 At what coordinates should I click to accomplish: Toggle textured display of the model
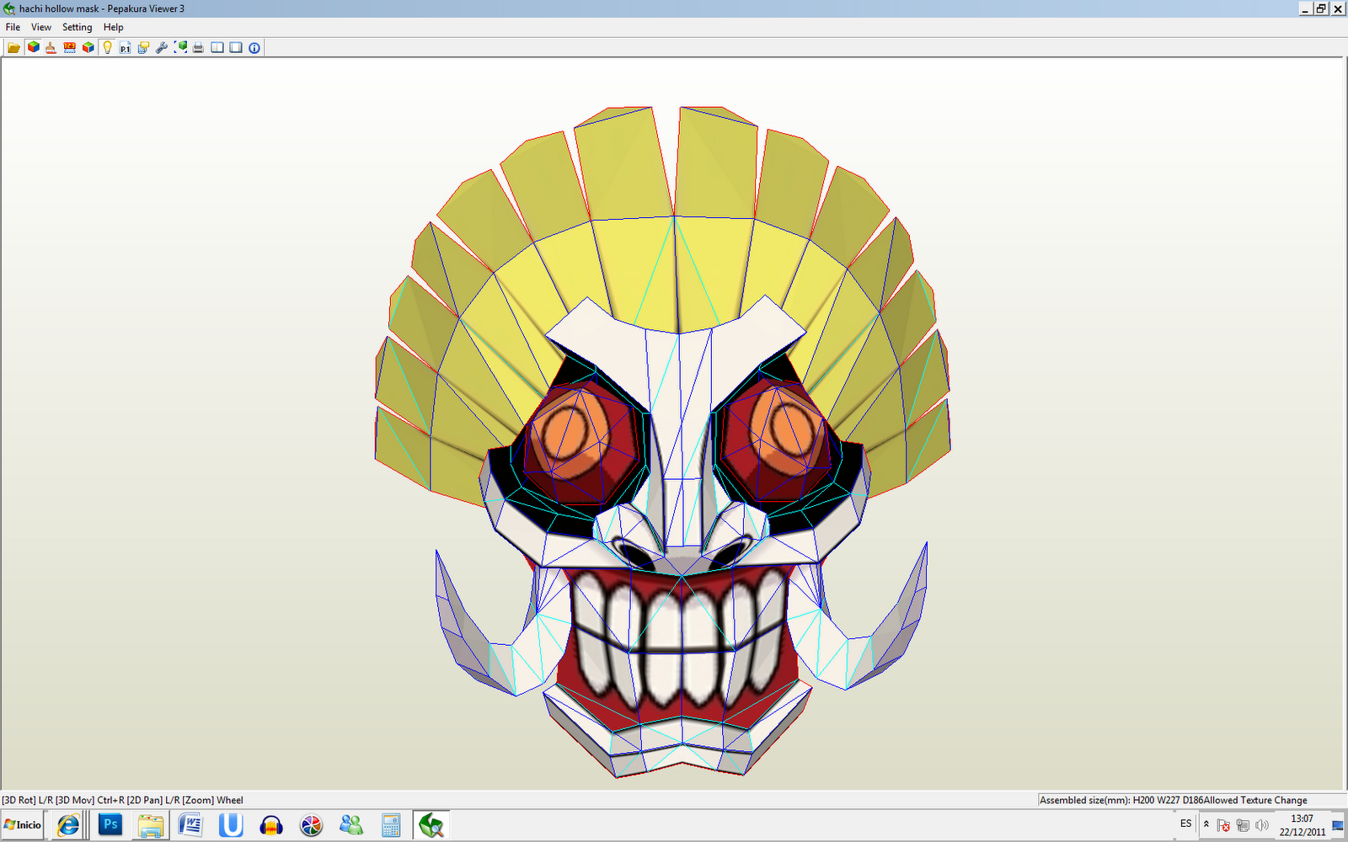tap(33, 47)
